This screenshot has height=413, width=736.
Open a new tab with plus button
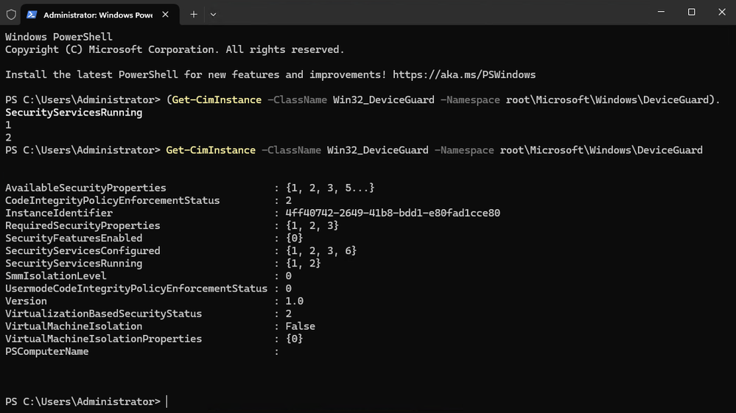(194, 14)
